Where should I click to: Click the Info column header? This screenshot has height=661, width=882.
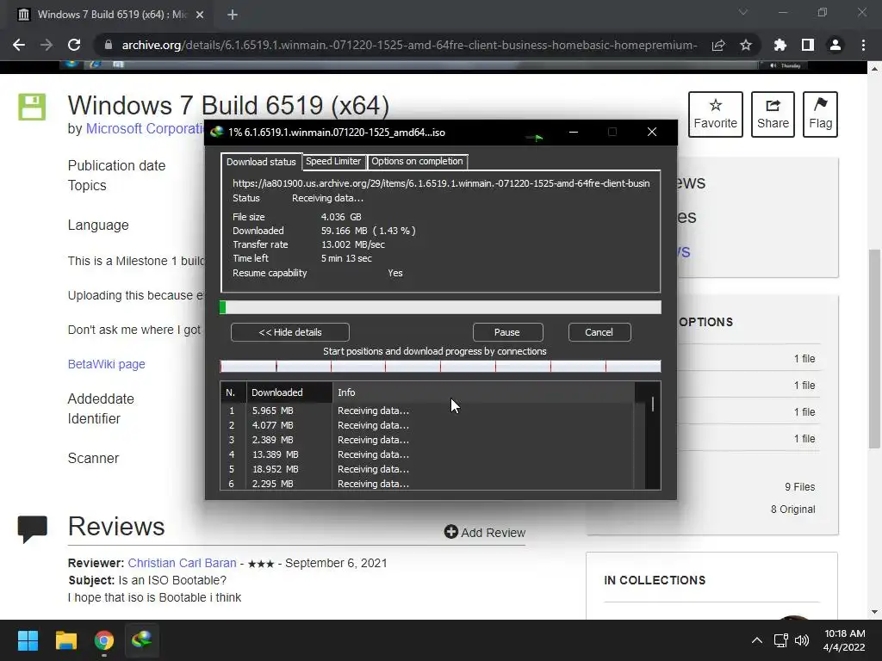pyautogui.click(x=483, y=392)
